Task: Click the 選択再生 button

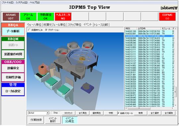Action: click(x=96, y=113)
